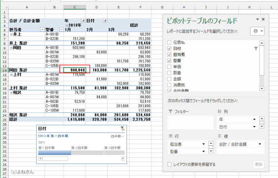
Task: Click the filter icon beside 日付 field
Action: [256, 48]
